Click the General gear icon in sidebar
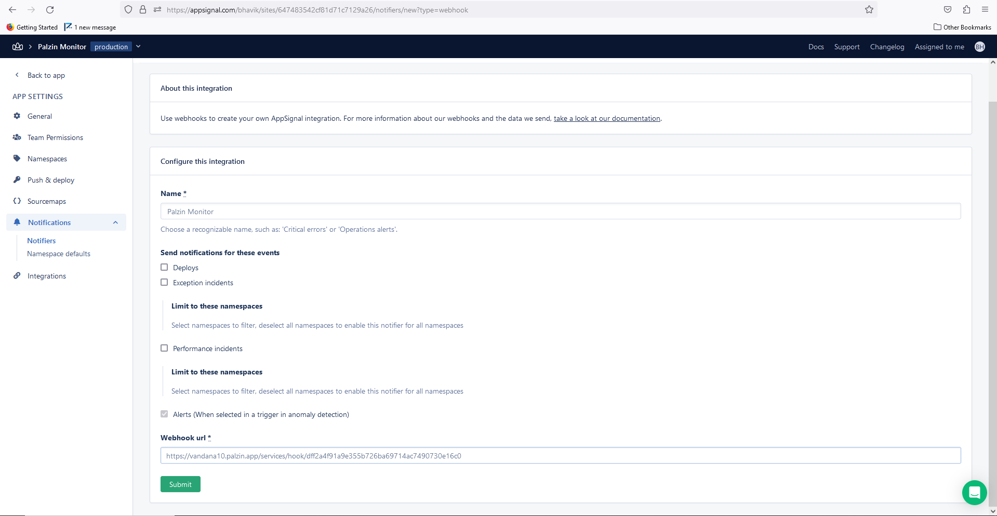This screenshot has height=516, width=997. click(x=17, y=116)
